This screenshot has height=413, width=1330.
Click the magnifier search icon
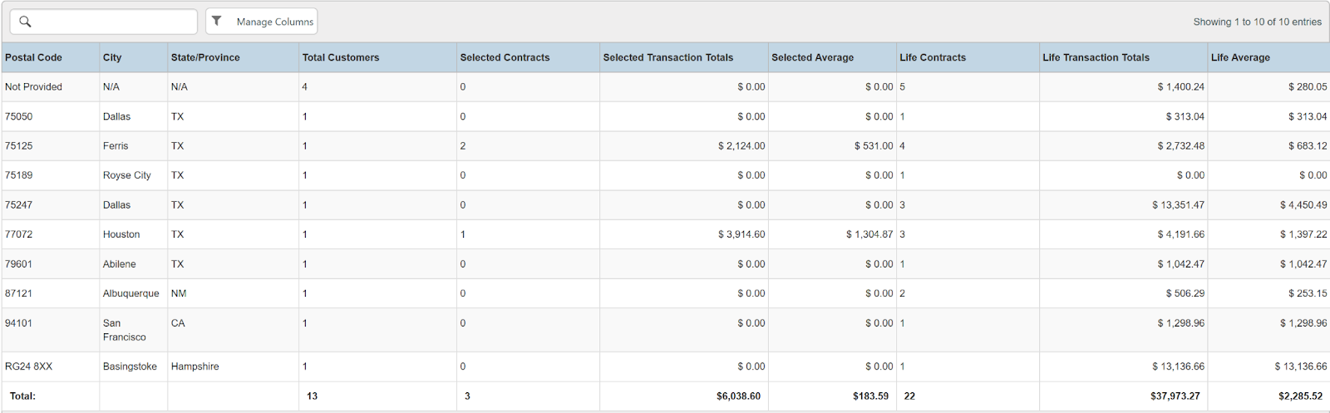(x=25, y=22)
